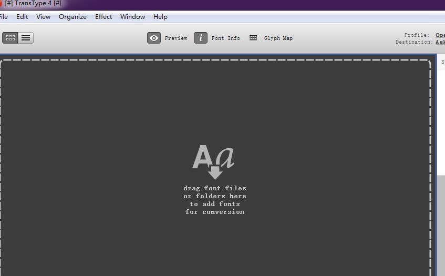Open the Edit menu

click(x=22, y=17)
